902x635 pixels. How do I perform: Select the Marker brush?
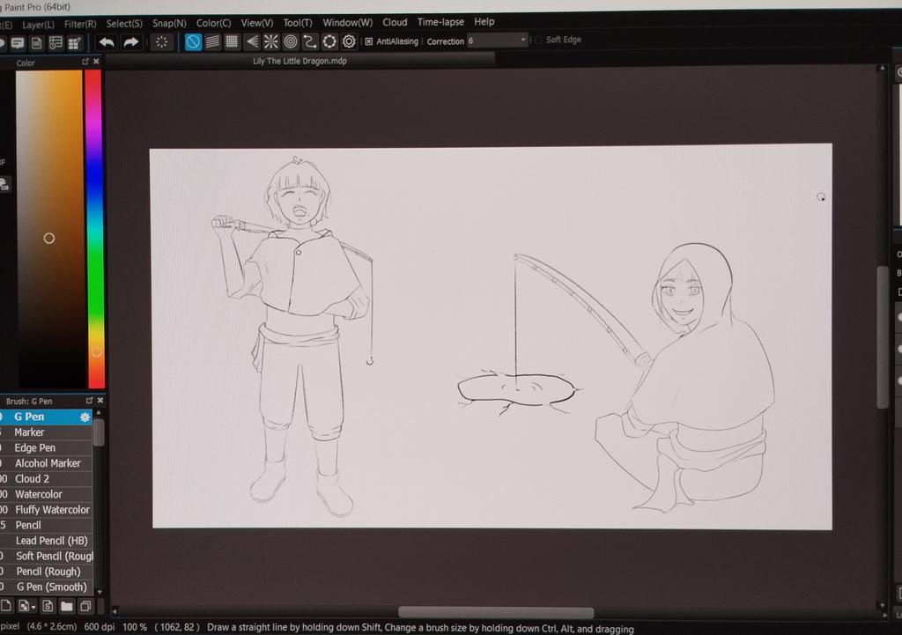pyautogui.click(x=46, y=432)
